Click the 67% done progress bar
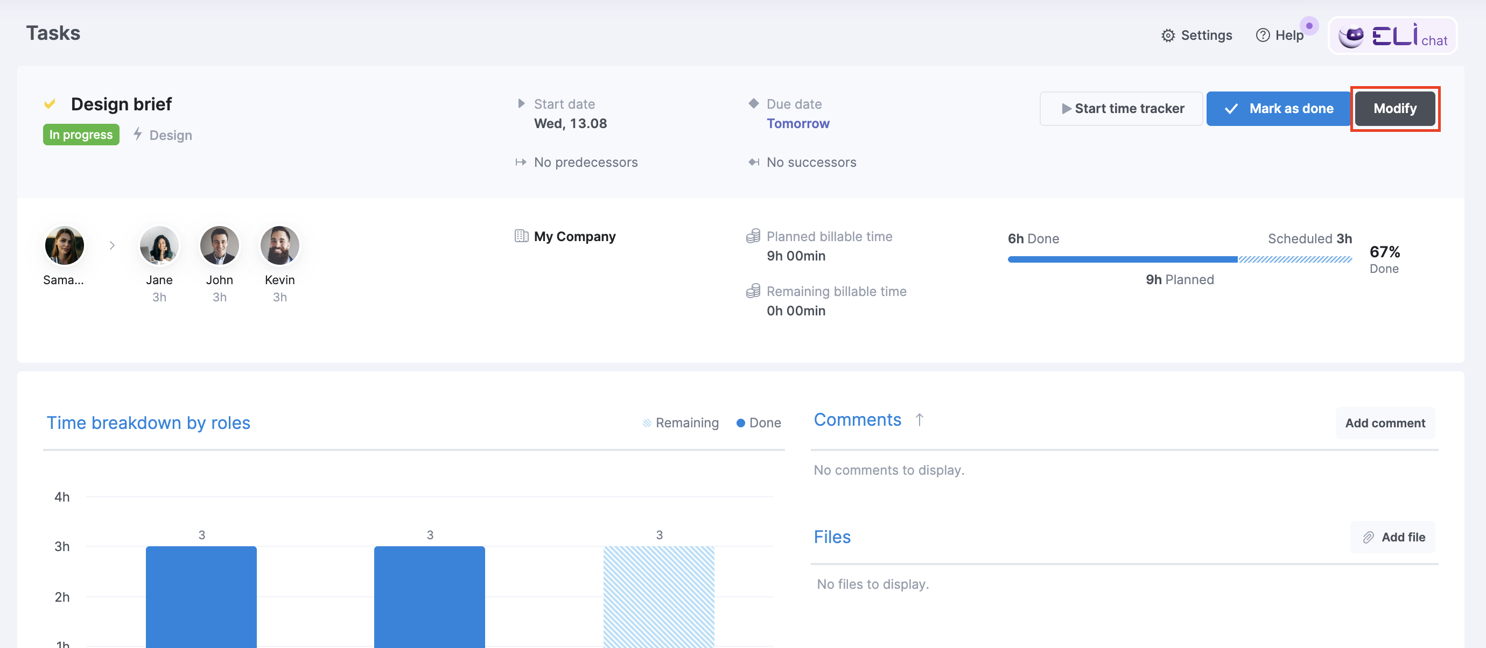Image resolution: width=1486 pixels, height=648 pixels. pyautogui.click(x=1179, y=259)
